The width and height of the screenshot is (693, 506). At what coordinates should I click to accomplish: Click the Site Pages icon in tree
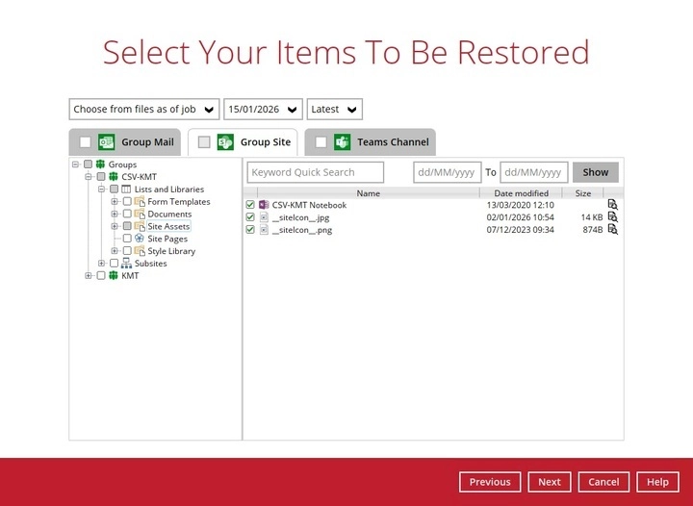coord(140,239)
